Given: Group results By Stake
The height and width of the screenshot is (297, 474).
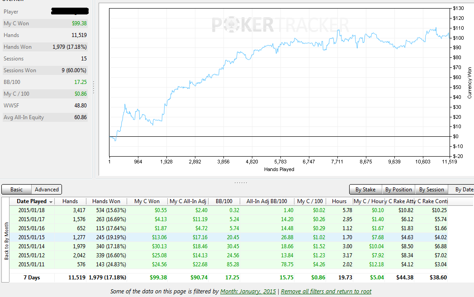Looking at the screenshot, I should pyautogui.click(x=365, y=190).
